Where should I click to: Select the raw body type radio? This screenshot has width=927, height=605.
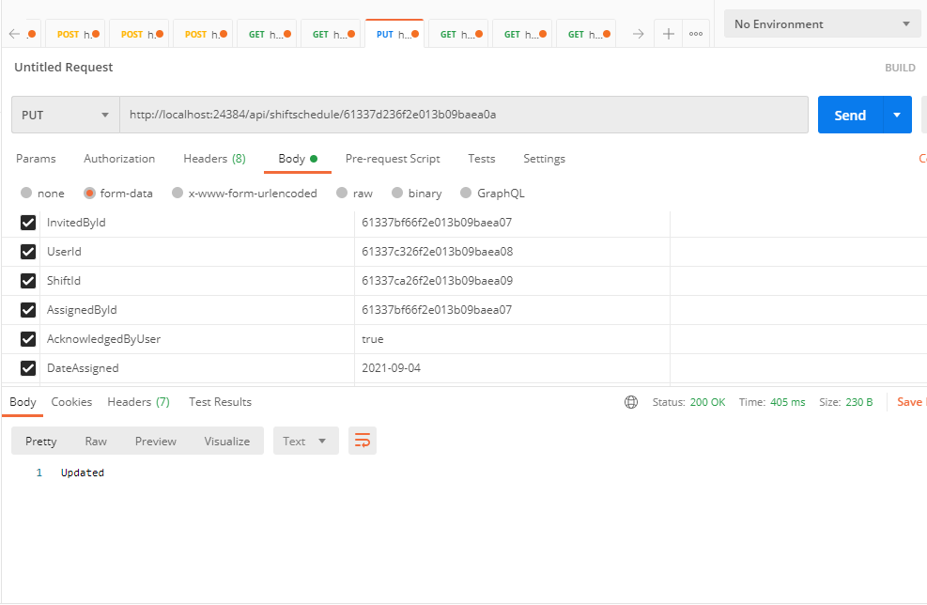click(x=342, y=193)
